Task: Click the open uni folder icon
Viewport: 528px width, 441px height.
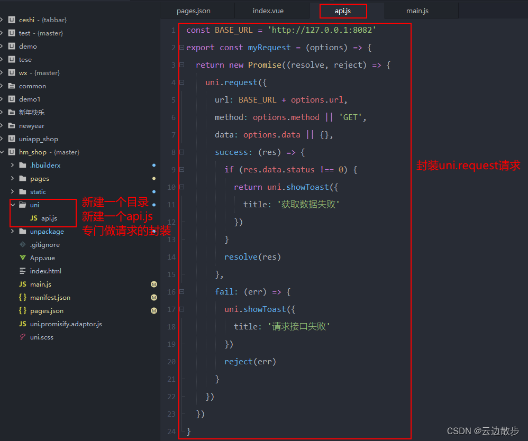Action: pyautogui.click(x=23, y=205)
